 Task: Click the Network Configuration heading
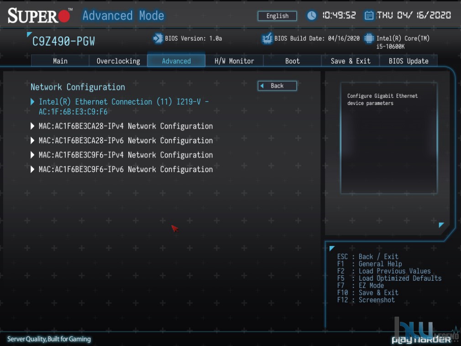[78, 87]
